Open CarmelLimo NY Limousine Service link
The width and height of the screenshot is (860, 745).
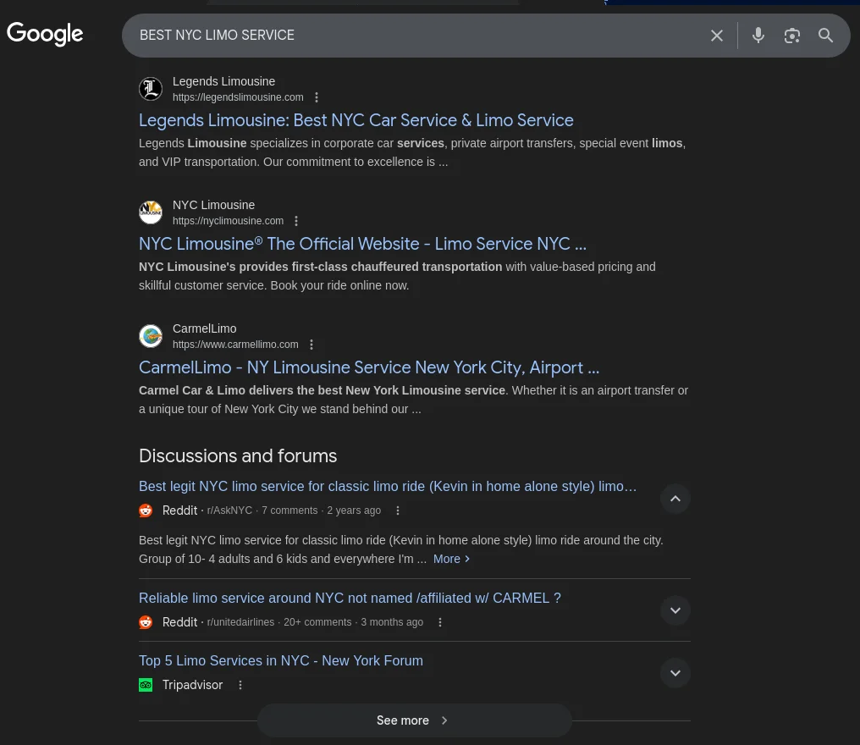369,367
